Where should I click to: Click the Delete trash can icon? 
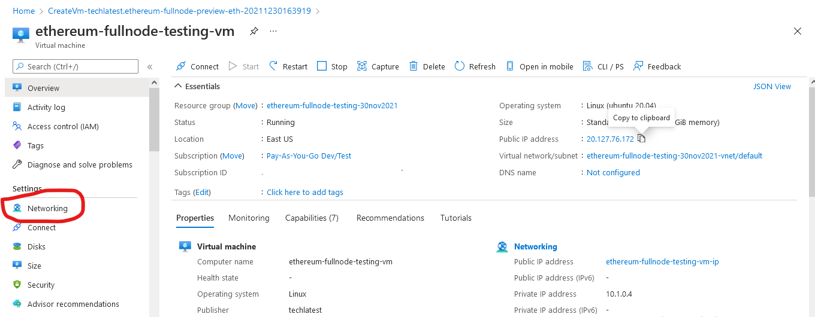click(413, 66)
